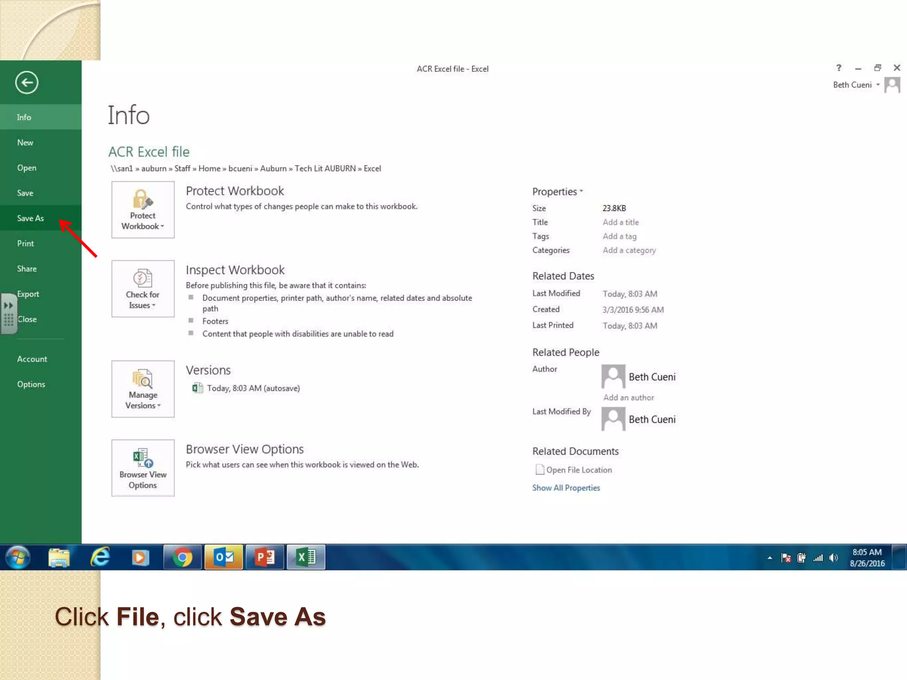Open Options in the sidebar
The image size is (907, 680).
click(x=41, y=384)
